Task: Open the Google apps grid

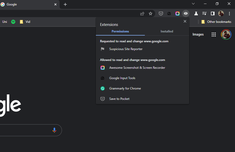Action: [214, 34]
